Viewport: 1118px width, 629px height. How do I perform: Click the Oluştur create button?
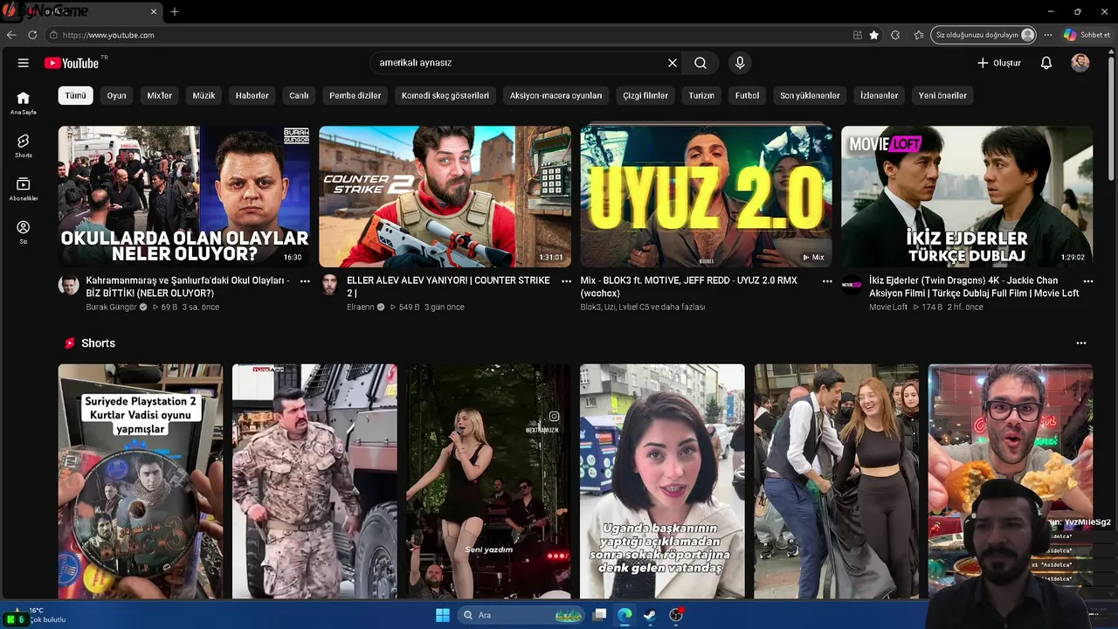point(999,63)
